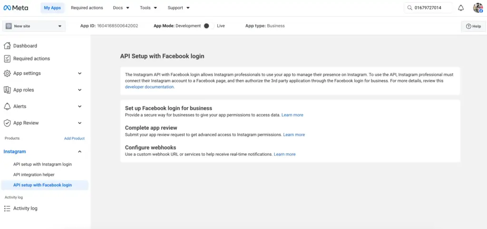Click the Set up Facebook login for business heading

(169, 108)
